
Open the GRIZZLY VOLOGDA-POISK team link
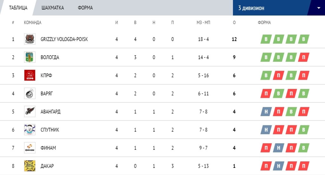click(64, 39)
